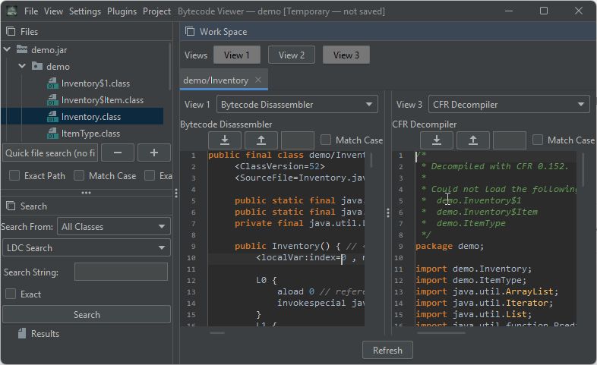Click the Quick file search field

[50, 153]
